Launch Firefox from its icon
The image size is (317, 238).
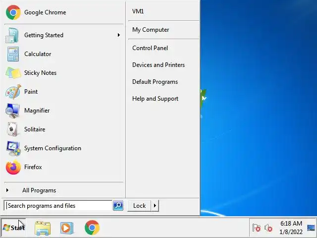(13, 167)
